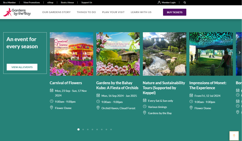Image resolution: width=242 pixels, height=141 pixels.
Task: Select the fifth carousel pagination dot
Action: pyautogui.click(x=97, y=129)
